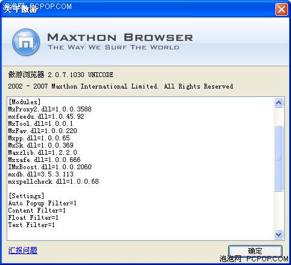Click the Maxthon globe logo icon
The image size is (291, 265).
pos(26,42)
